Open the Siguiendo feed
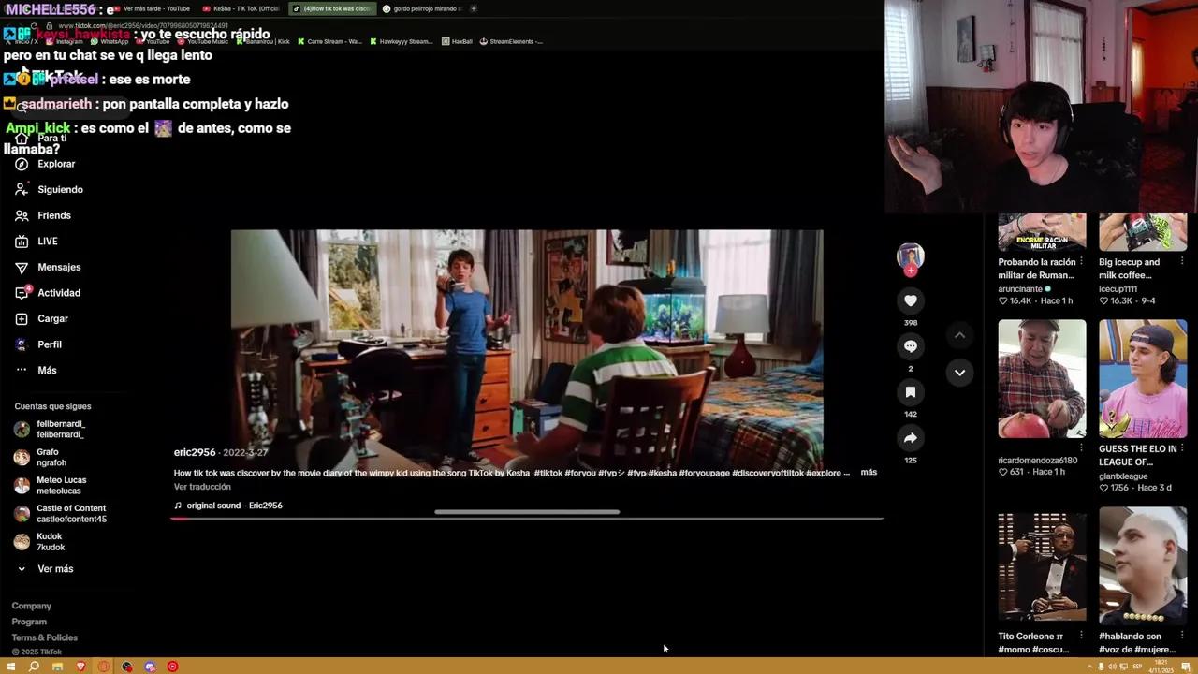Viewport: 1198px width, 674px height. (49, 189)
